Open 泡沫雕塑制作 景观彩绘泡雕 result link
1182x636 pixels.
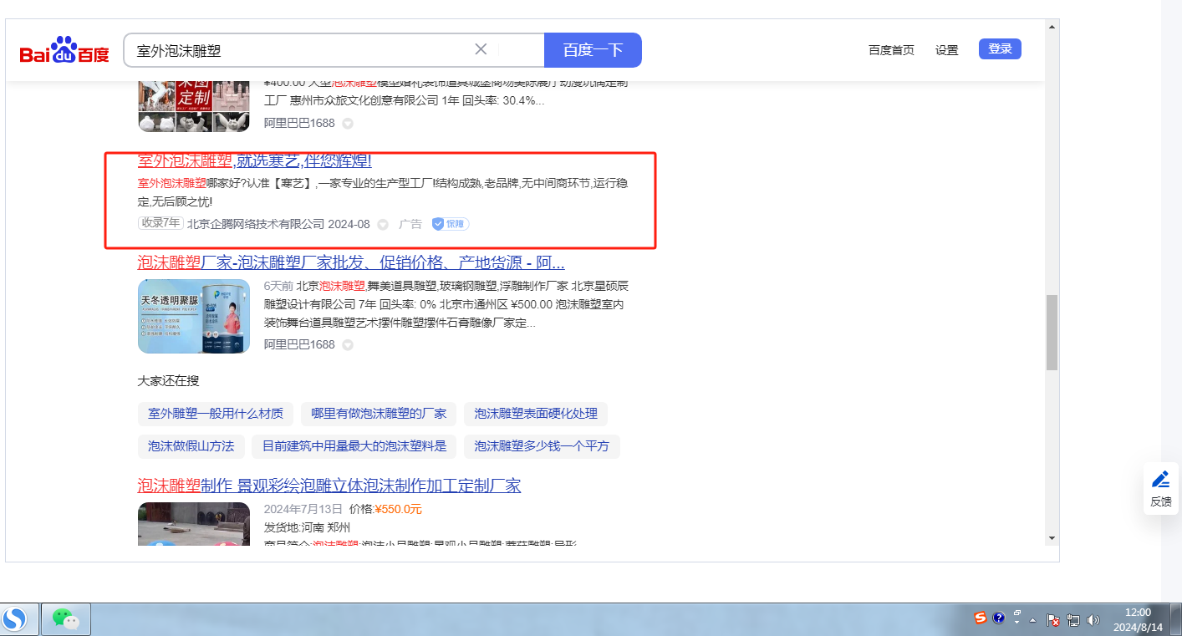point(329,486)
